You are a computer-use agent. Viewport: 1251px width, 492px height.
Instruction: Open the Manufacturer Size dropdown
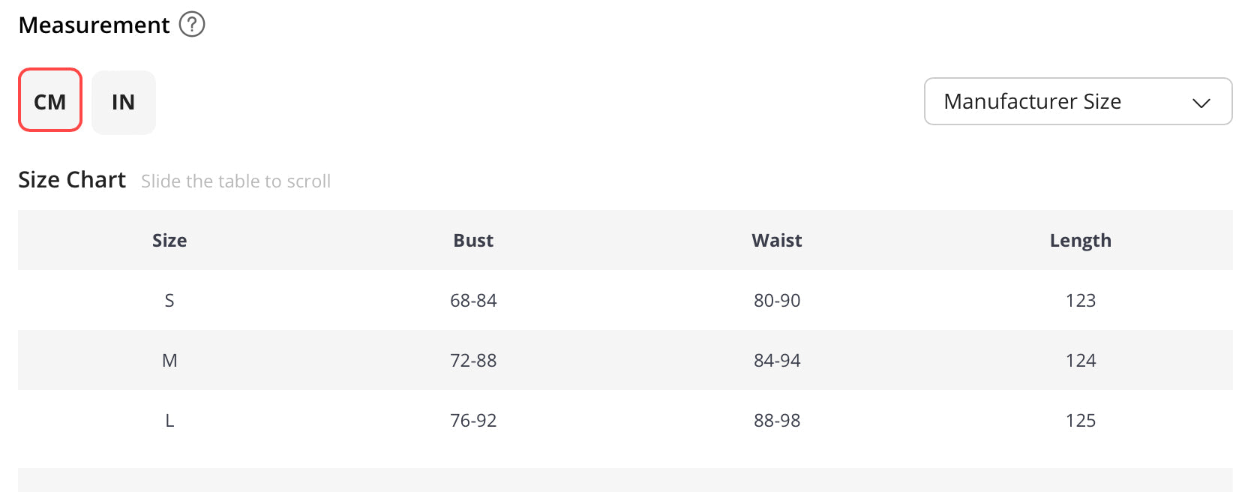(1078, 101)
